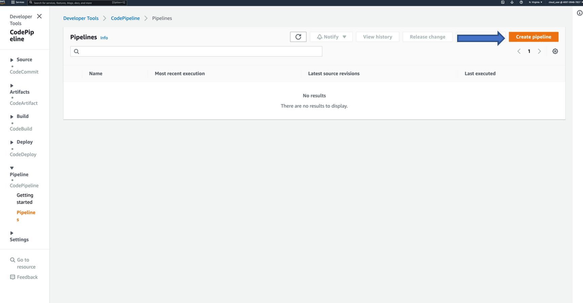Go to next page of pipelines
The image size is (583, 303).
click(x=539, y=51)
